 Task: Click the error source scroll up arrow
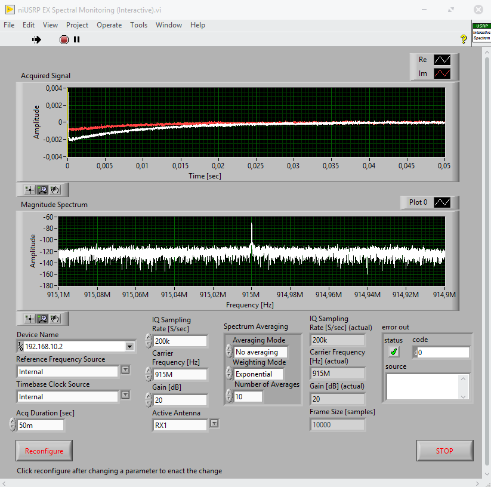click(x=464, y=378)
